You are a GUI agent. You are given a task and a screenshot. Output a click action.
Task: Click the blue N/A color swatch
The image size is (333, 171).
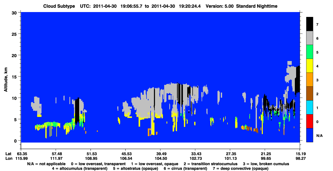(x=310, y=135)
